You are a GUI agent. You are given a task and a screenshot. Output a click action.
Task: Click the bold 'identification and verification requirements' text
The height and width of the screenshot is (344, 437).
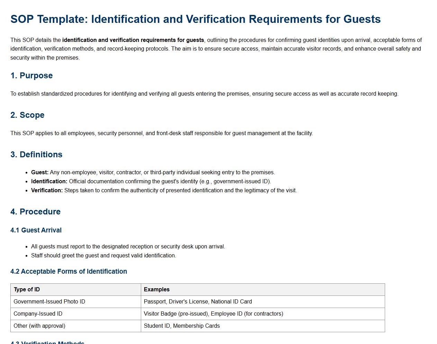click(133, 40)
